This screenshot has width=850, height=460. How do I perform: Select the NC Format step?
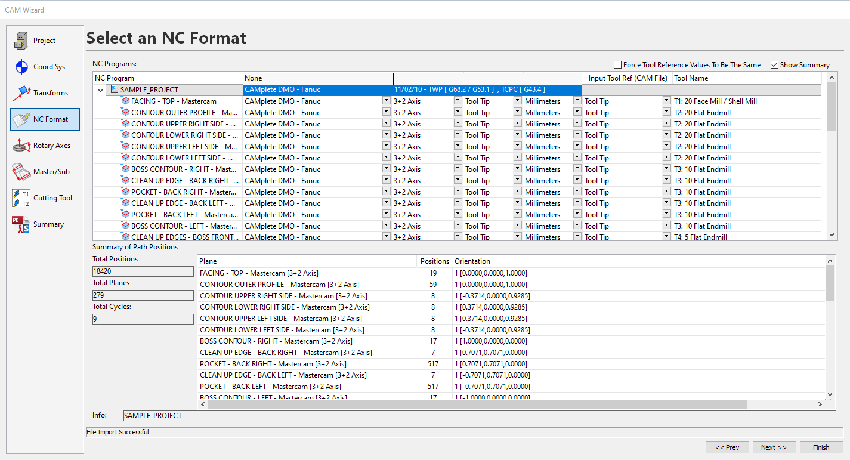pyautogui.click(x=45, y=119)
